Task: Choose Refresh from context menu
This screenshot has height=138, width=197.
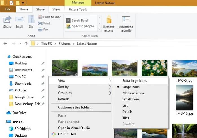Action: click(64, 99)
